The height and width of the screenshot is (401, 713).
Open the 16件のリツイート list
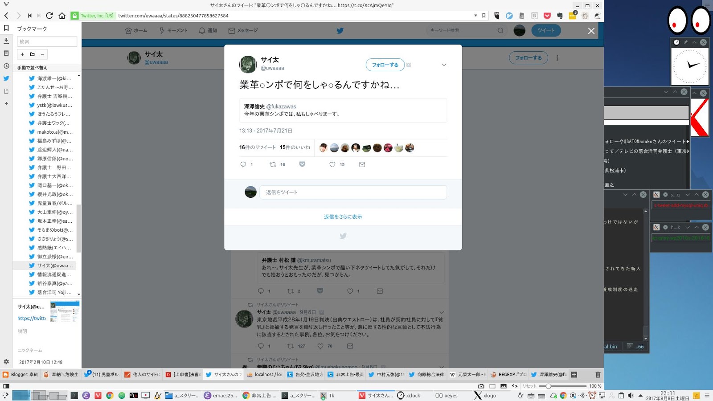258,147
